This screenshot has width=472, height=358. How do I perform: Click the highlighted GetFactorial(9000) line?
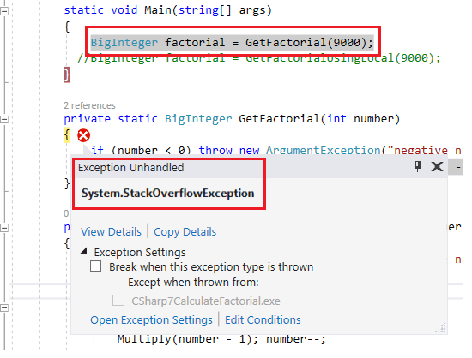coord(232,42)
